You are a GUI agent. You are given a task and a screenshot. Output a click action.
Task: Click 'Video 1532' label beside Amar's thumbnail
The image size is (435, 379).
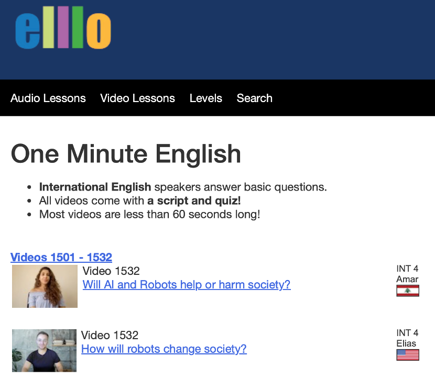[x=111, y=271]
